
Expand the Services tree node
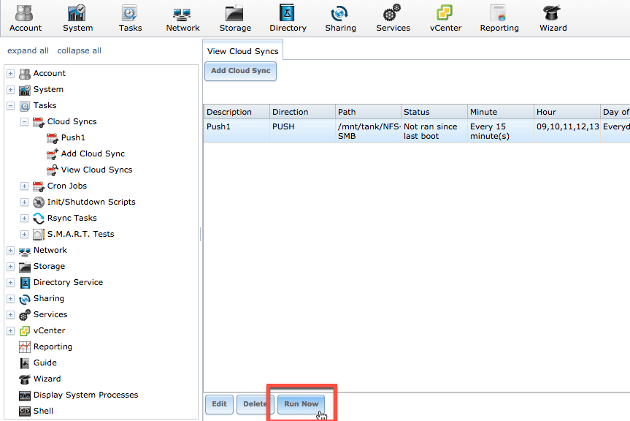(x=11, y=315)
